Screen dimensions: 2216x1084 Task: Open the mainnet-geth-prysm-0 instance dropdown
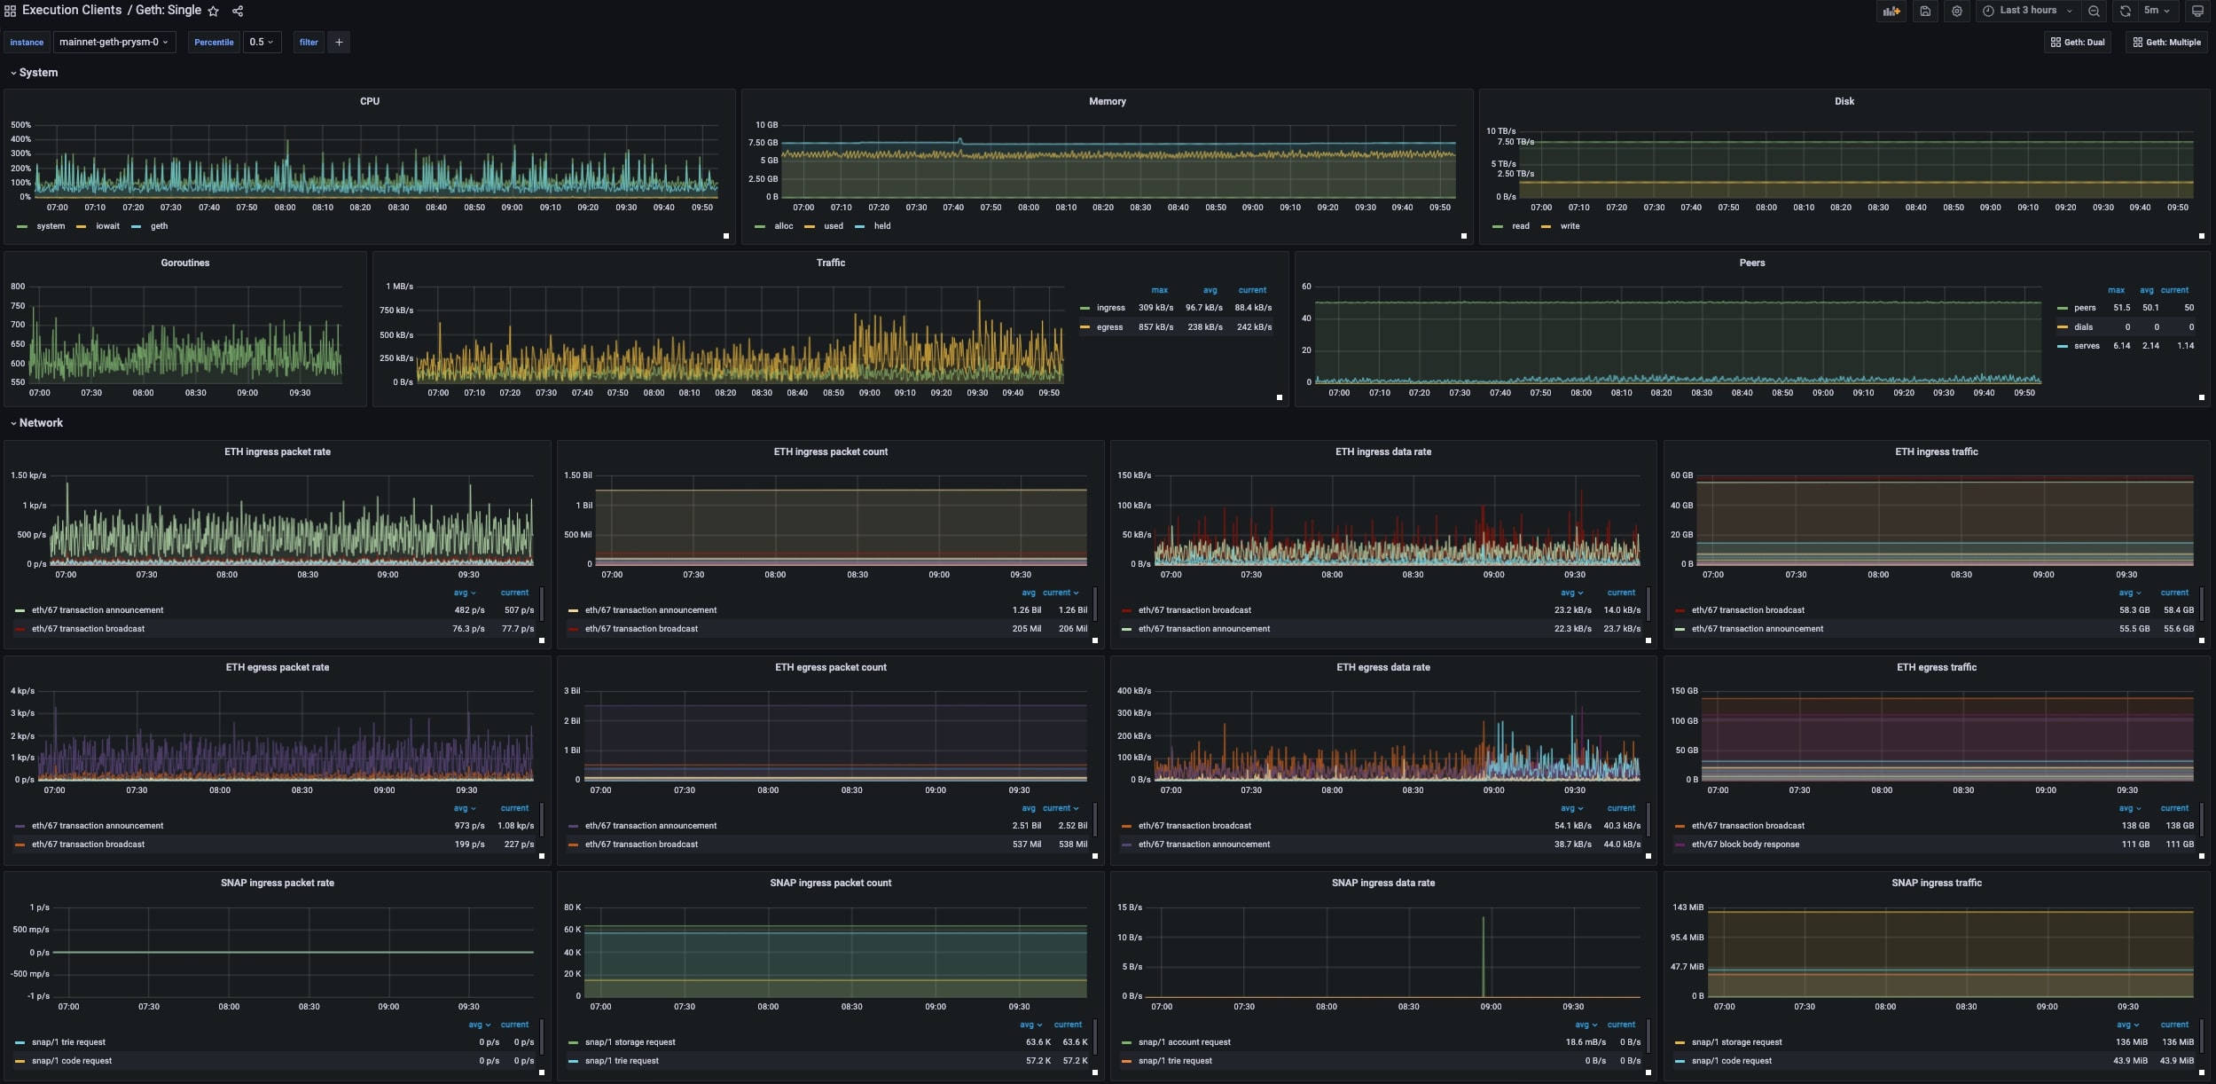point(114,42)
